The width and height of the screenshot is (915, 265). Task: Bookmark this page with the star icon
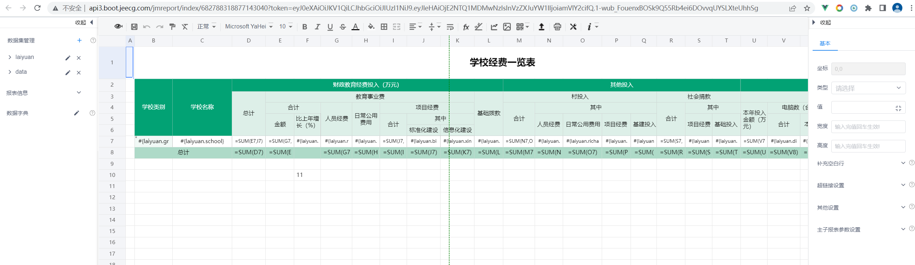[x=807, y=8]
